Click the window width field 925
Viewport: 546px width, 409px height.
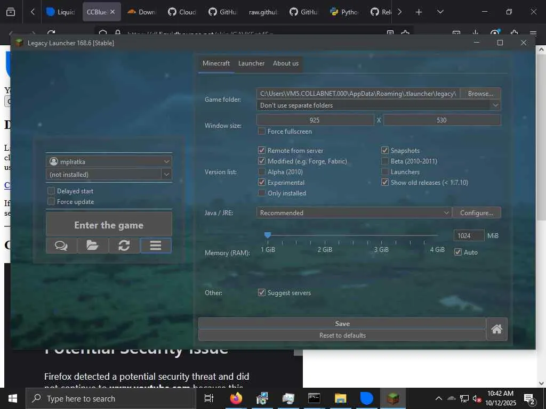[x=315, y=120]
